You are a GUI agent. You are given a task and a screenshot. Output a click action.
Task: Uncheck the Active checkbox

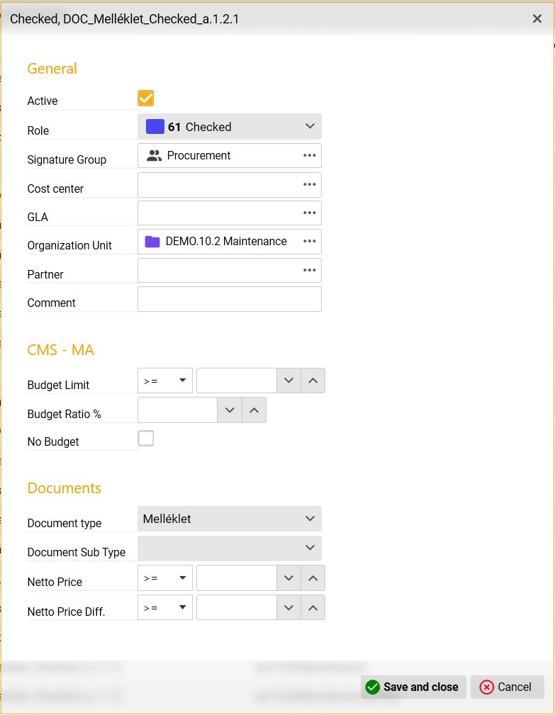(x=146, y=98)
